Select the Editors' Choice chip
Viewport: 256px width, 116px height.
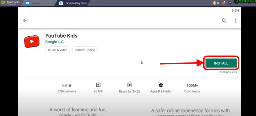tap(85, 50)
